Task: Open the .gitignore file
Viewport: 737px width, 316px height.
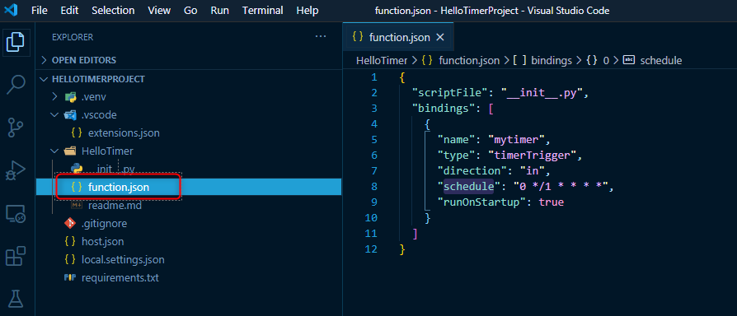Action: pos(189,224)
